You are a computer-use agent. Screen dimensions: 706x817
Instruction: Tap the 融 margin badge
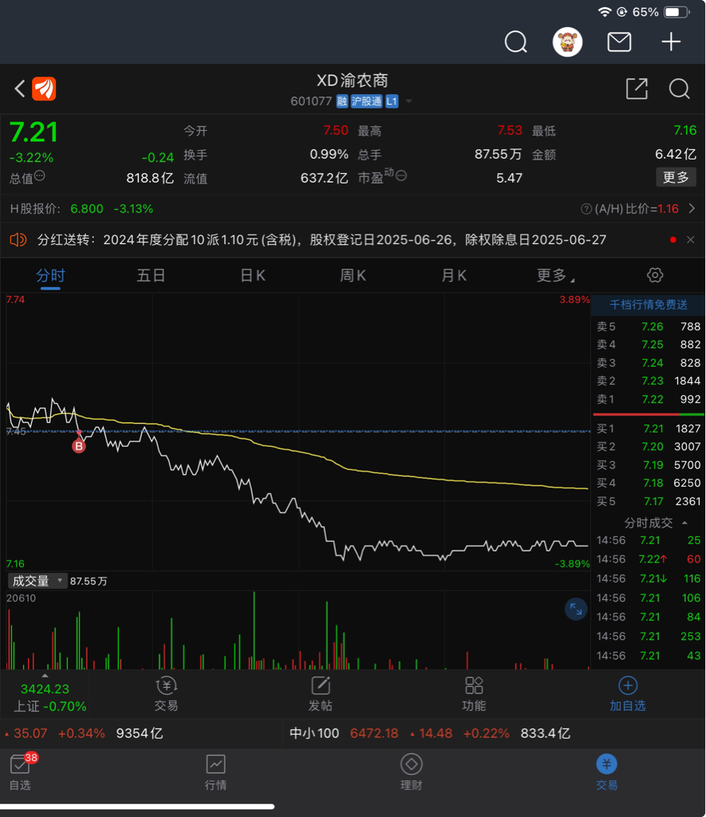(341, 101)
